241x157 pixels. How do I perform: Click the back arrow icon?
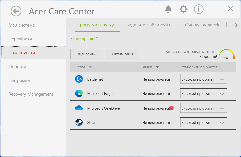(x=16, y=11)
